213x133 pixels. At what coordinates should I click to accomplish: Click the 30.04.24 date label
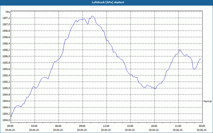tap(202, 130)
